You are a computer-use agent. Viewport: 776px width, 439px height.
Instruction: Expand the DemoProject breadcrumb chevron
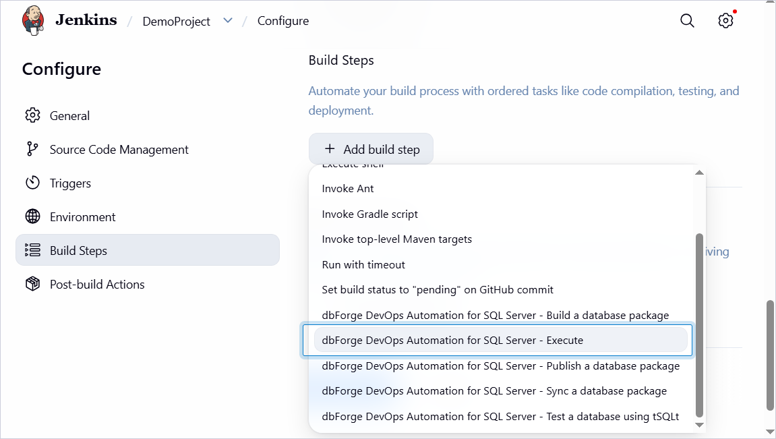pyautogui.click(x=228, y=21)
